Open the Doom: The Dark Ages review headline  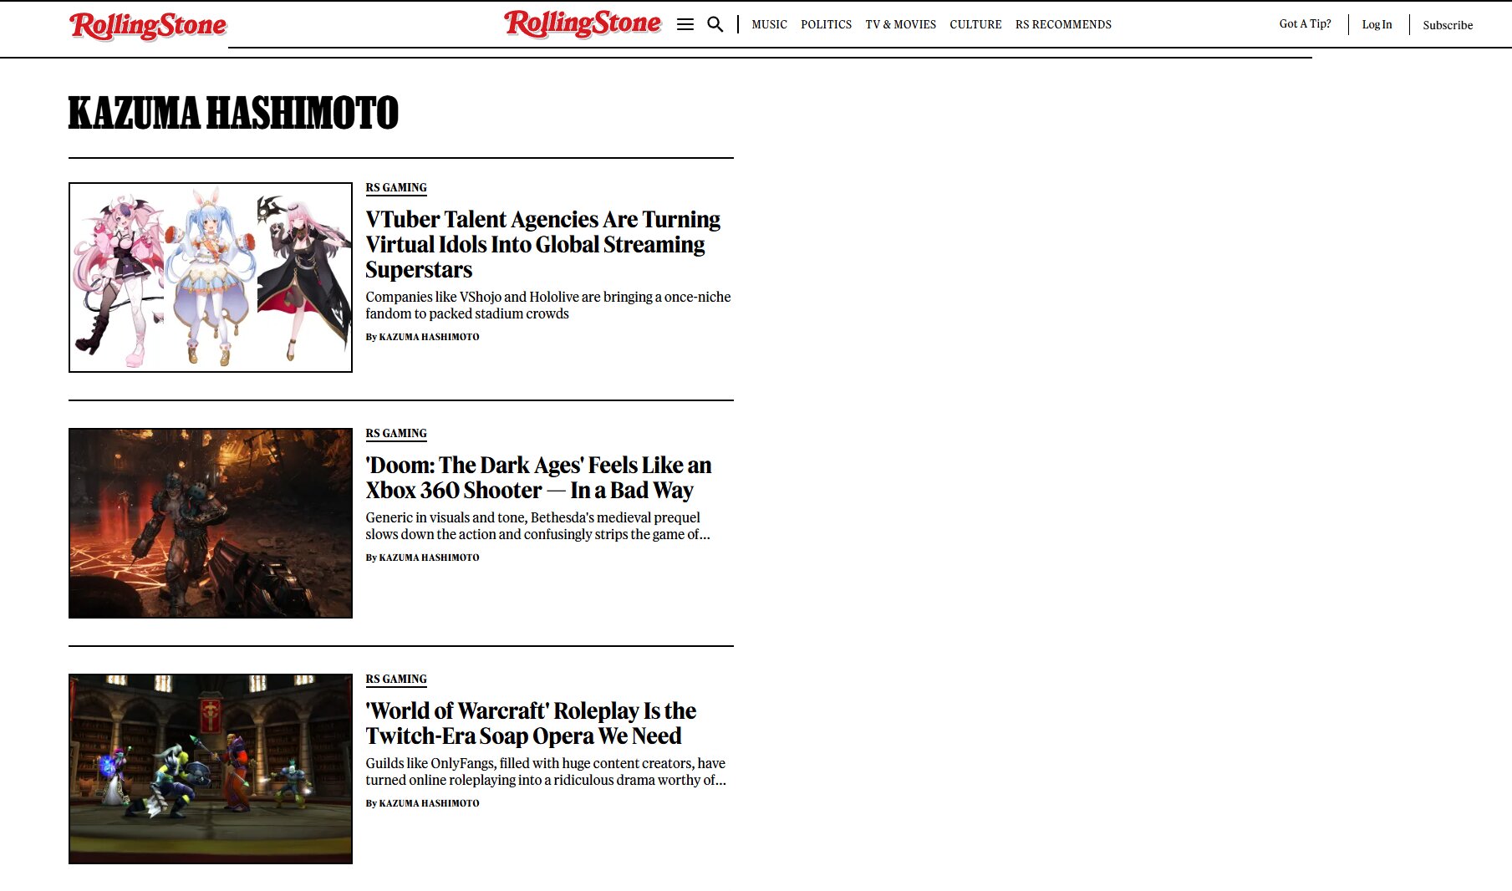click(x=538, y=477)
